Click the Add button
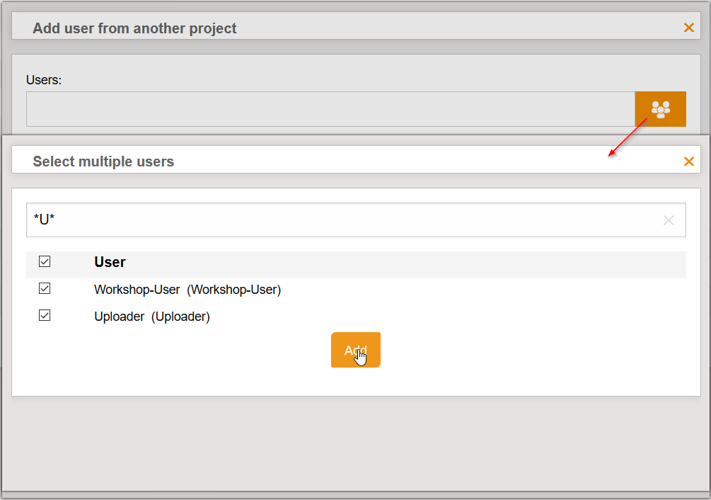Viewport: 711px width, 500px height. [355, 349]
